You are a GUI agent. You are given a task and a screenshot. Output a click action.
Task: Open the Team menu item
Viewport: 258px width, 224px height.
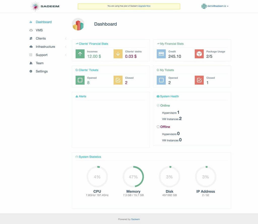(x=40, y=63)
